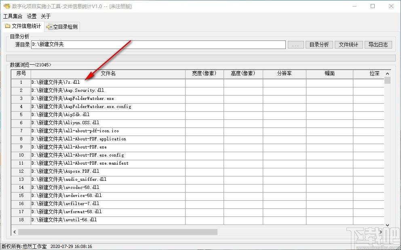Click the browse '...' button

[x=295, y=45]
